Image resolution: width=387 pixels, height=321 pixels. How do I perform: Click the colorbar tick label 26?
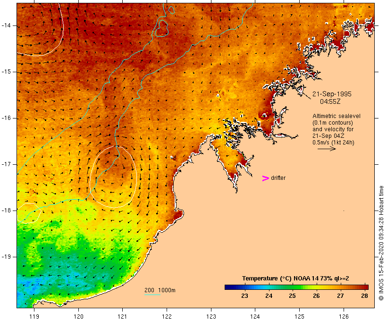316,296
